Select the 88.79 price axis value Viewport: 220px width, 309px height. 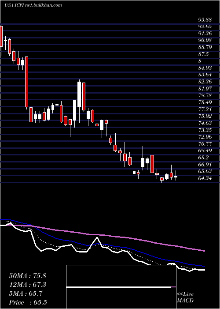205,47
